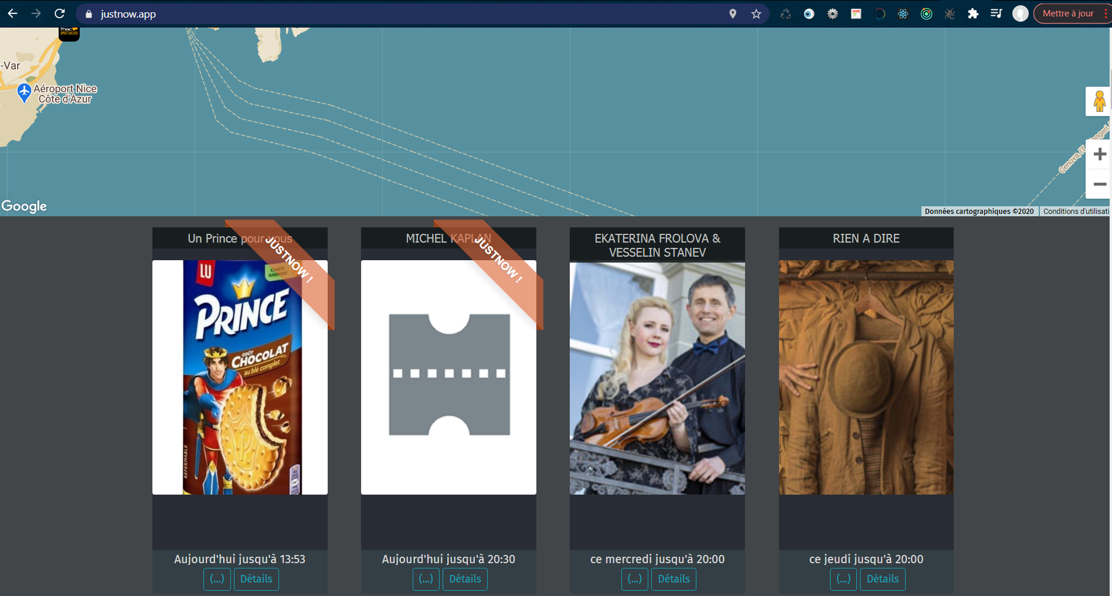Click the (...) button for MICHEL KAPLAN
The width and height of the screenshot is (1112, 596).
coord(426,579)
